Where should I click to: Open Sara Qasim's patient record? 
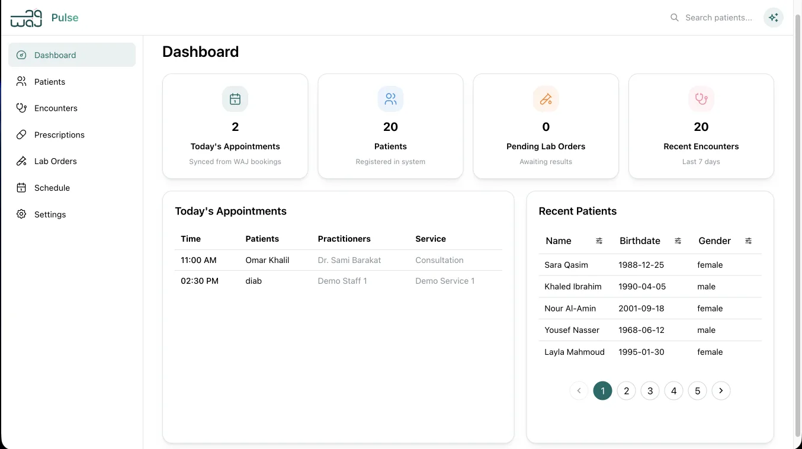click(x=566, y=265)
